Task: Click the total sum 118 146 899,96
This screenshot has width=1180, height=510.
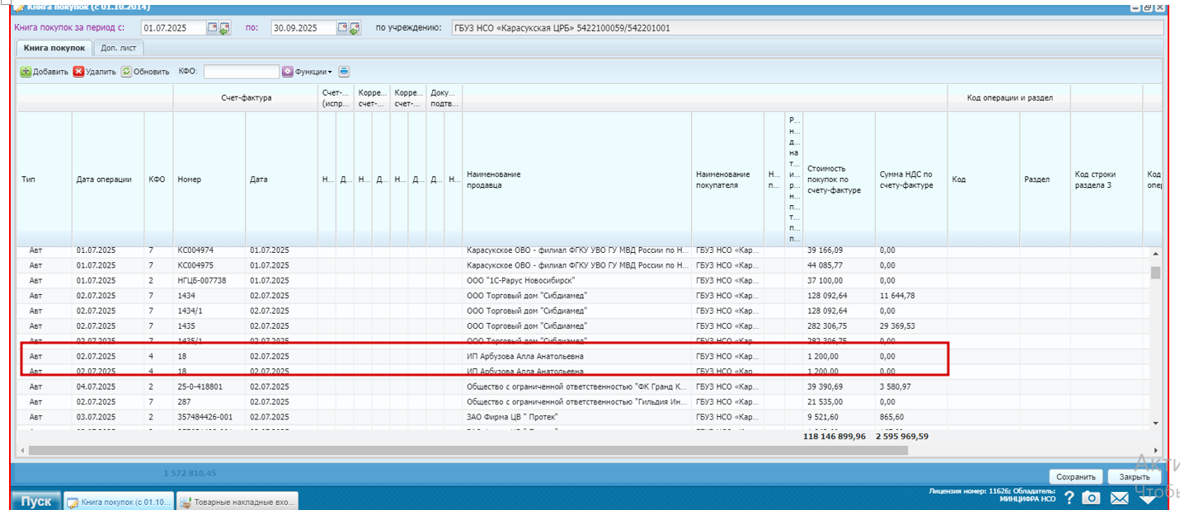Action: click(834, 437)
